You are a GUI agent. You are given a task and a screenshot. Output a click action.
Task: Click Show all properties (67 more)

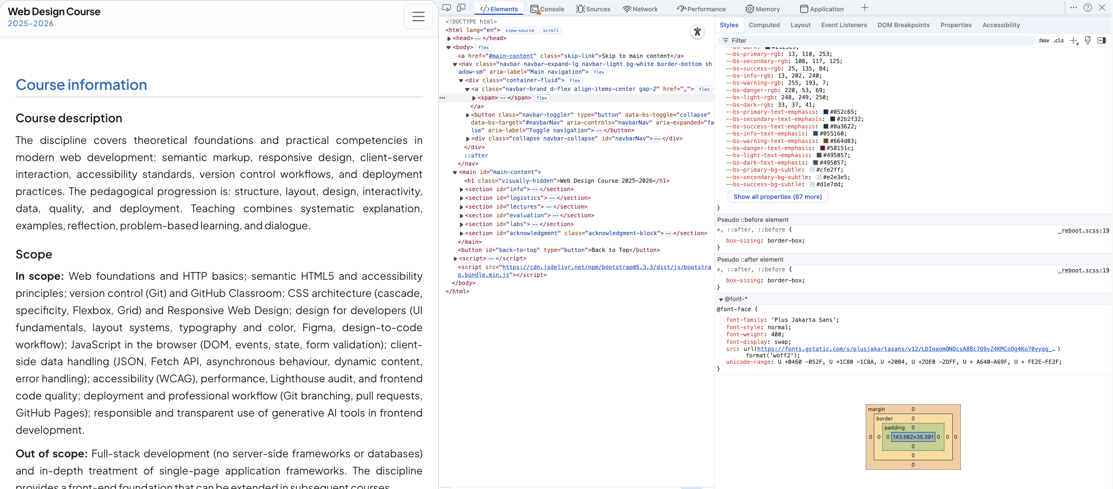777,197
